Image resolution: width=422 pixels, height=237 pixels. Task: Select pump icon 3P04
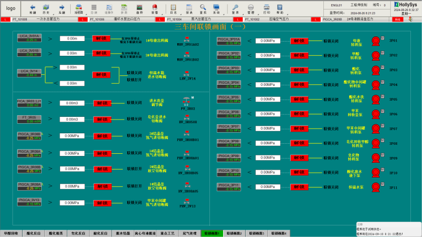[x=376, y=85]
